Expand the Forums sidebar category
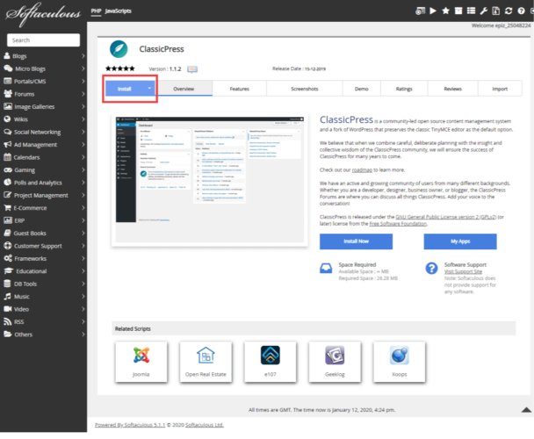The width and height of the screenshot is (534, 439). click(44, 94)
